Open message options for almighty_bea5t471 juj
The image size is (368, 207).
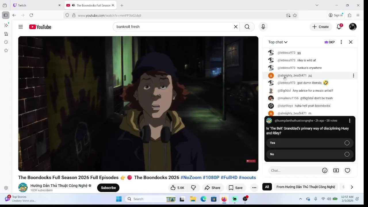[x=353, y=76]
